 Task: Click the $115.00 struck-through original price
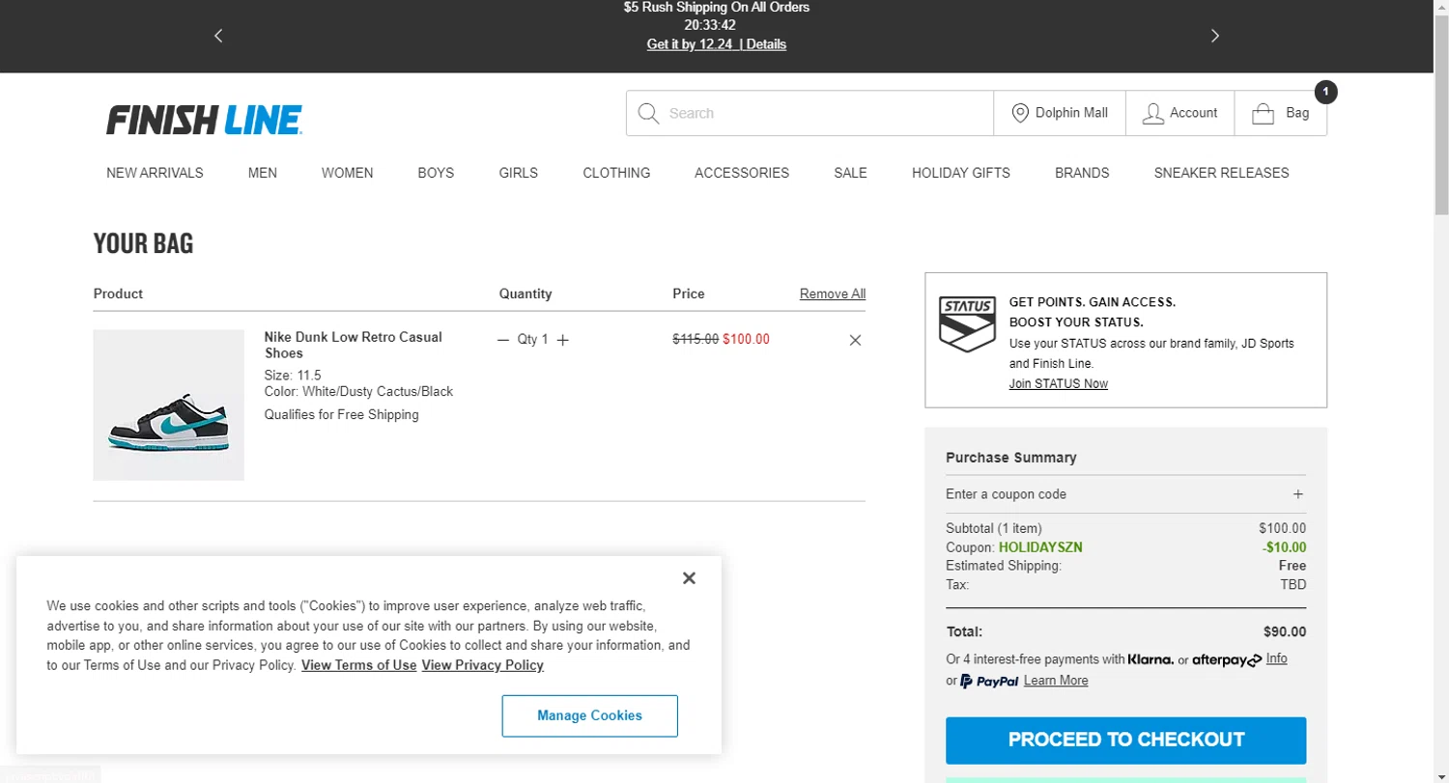696,339
